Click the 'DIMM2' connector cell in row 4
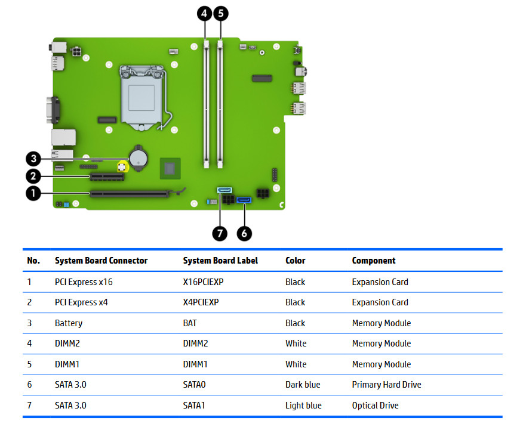 coord(67,344)
